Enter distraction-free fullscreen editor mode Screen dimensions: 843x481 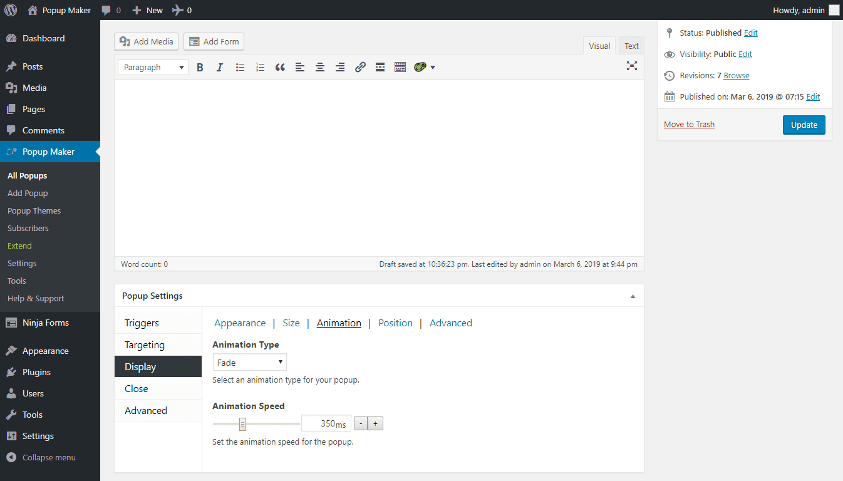coord(632,66)
